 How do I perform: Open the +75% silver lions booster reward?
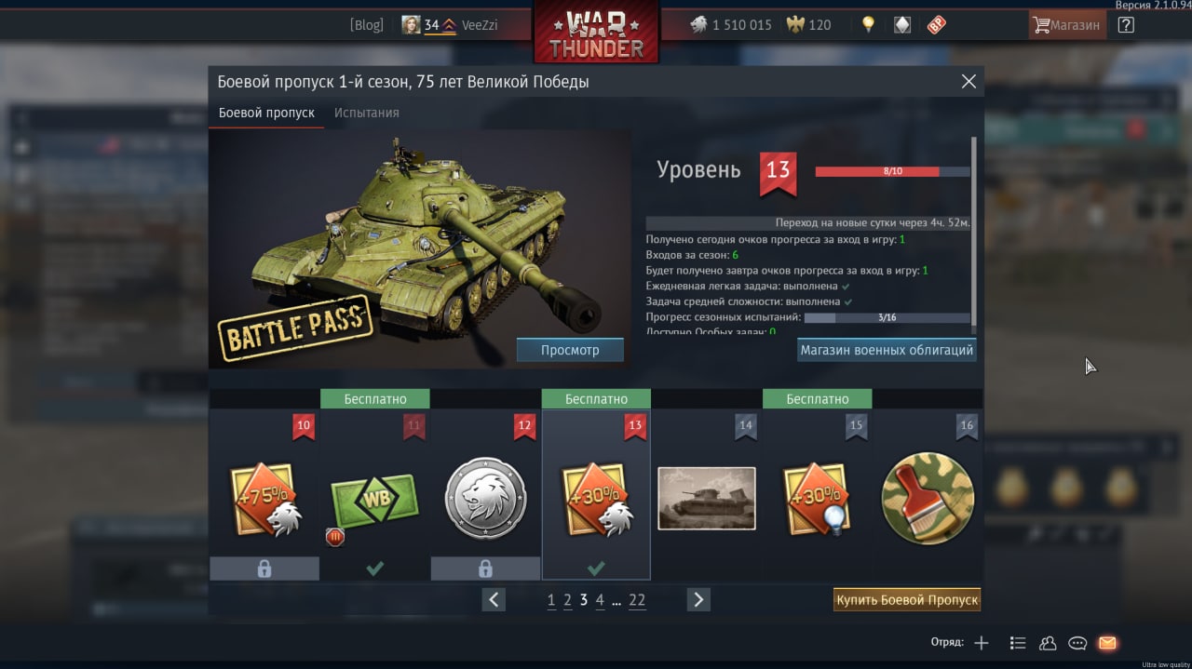pos(264,499)
